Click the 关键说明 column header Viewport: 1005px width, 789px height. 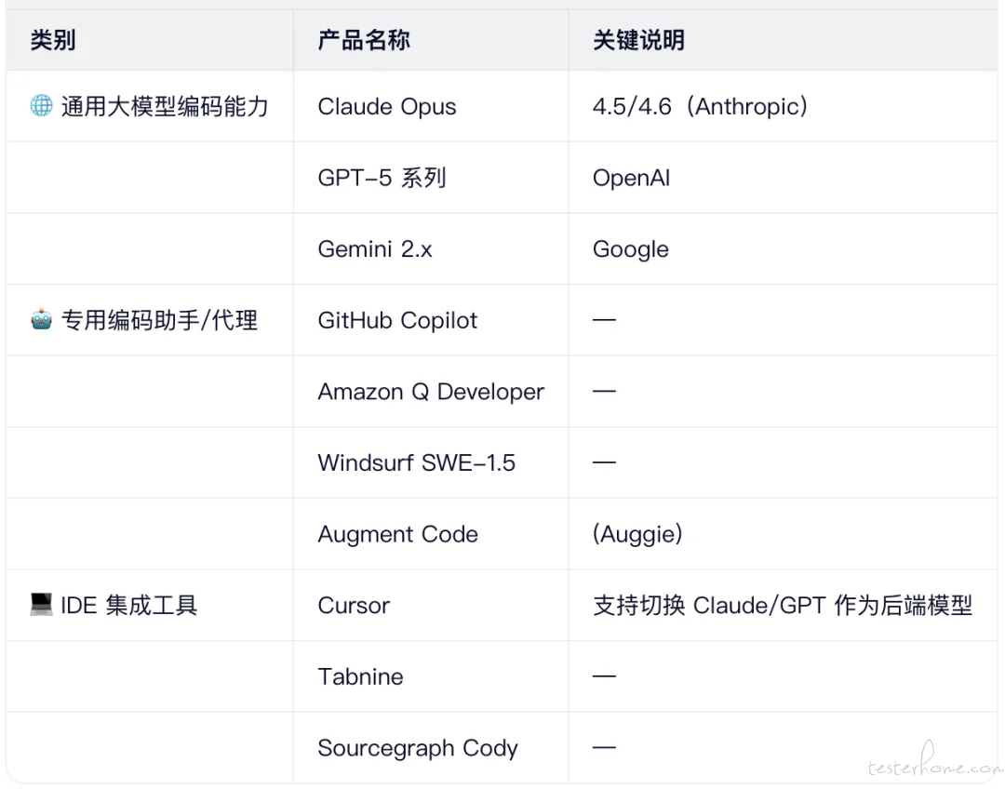point(638,40)
